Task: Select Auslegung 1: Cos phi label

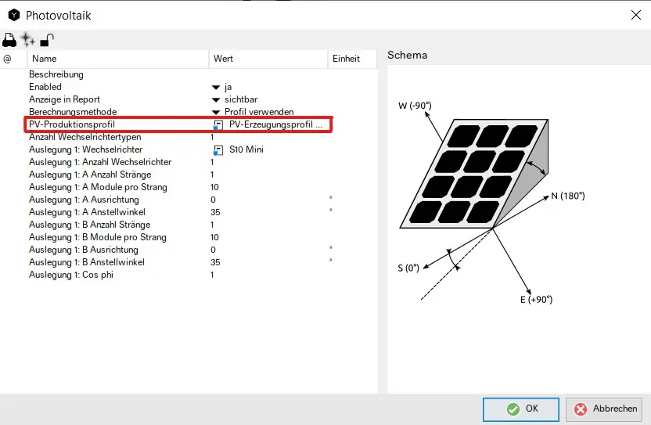Action: 71,275
